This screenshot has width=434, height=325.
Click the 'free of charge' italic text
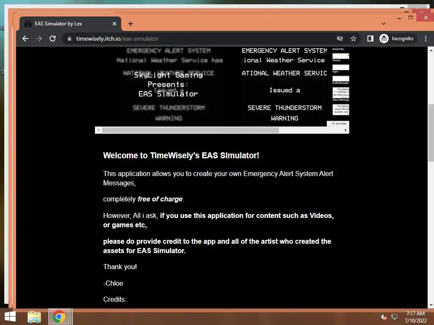click(160, 199)
